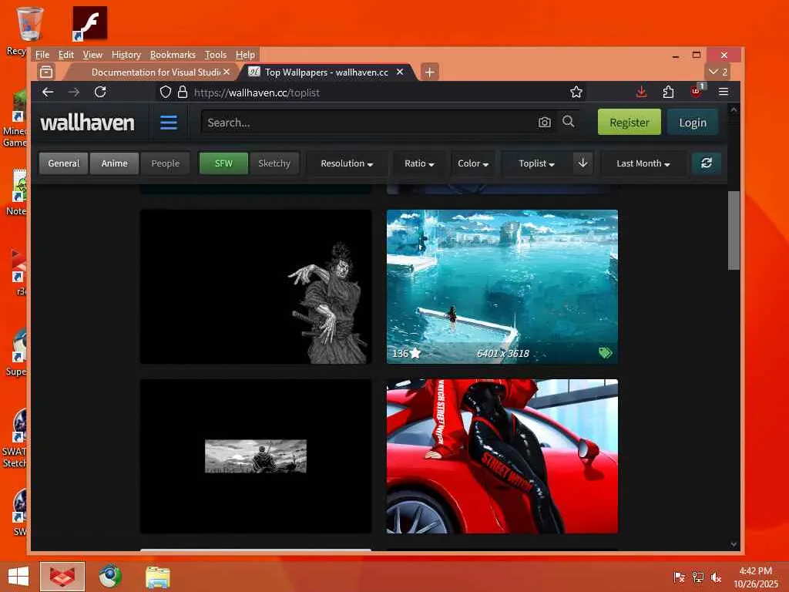Click the Firefox View icon left of tabs
The width and height of the screenshot is (789, 592).
click(46, 72)
